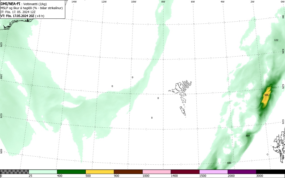Click the checkered 0-25 legend swatch

14,172
